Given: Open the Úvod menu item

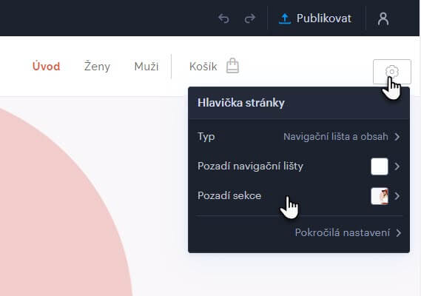Looking at the screenshot, I should 46,67.
